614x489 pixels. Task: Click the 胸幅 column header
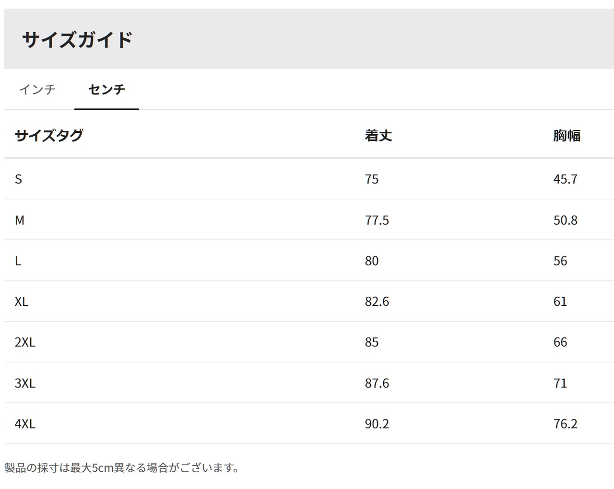567,136
